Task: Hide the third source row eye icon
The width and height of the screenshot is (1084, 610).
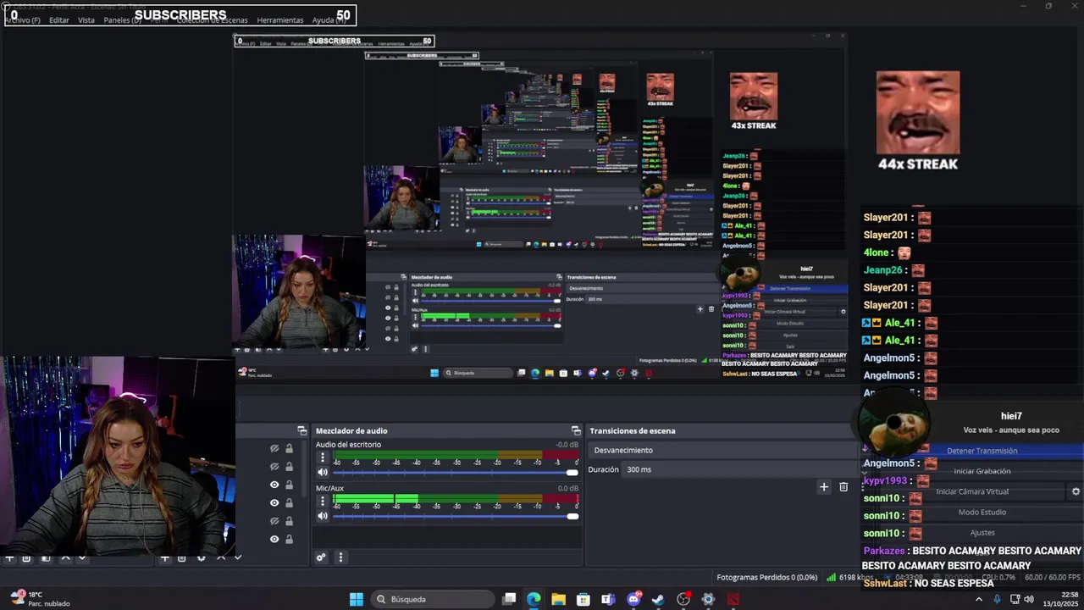Action: [274, 485]
